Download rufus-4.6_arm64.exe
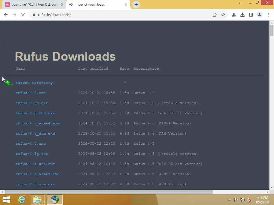Viewport: 274px width, 205px height. tap(38, 123)
